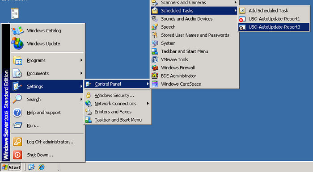Open USO-AutoUpdate-Report1 scheduled task
Image resolution: width=313 pixels, height=172 pixels.
tap(274, 19)
